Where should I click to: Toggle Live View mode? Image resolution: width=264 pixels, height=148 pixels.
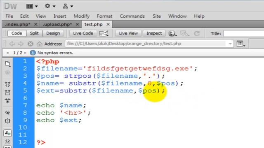(128, 33)
